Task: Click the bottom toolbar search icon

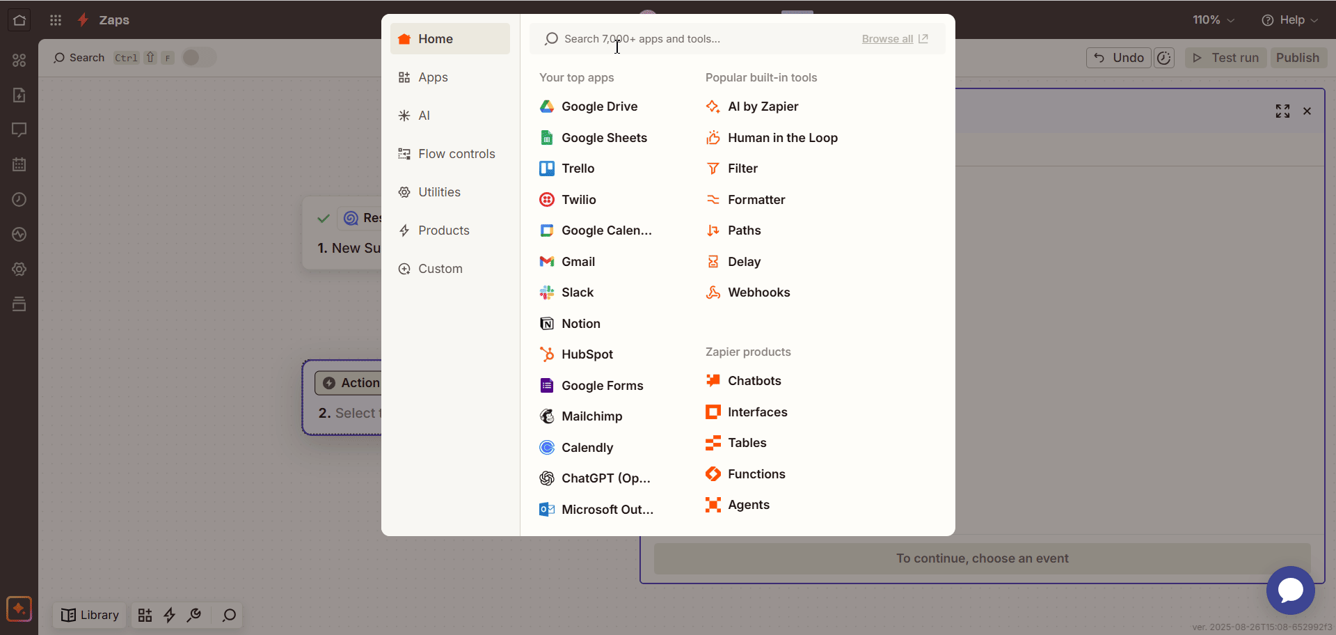Action: (x=229, y=615)
